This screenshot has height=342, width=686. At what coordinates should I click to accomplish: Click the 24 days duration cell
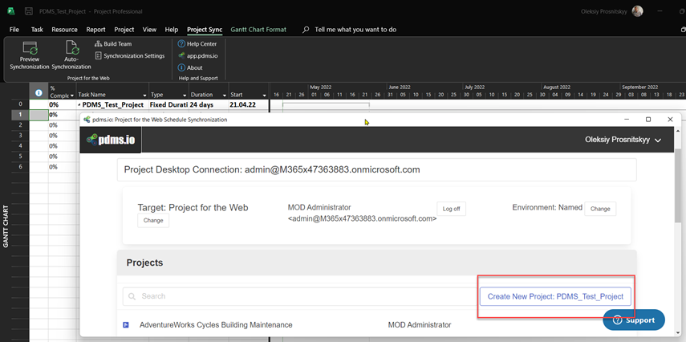[x=209, y=105]
